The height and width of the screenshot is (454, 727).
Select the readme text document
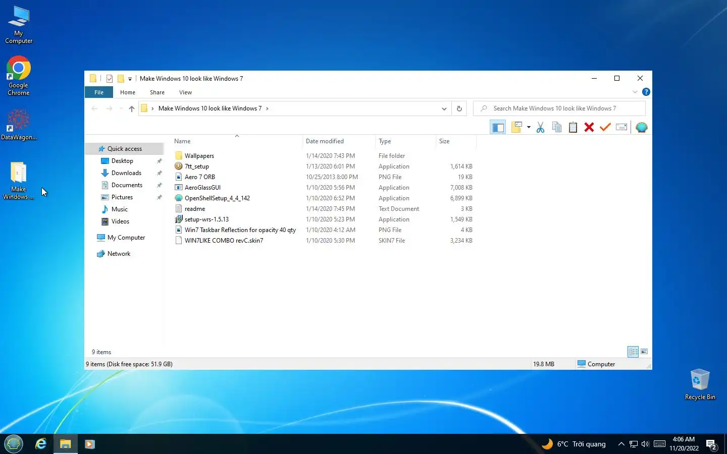tap(194, 209)
